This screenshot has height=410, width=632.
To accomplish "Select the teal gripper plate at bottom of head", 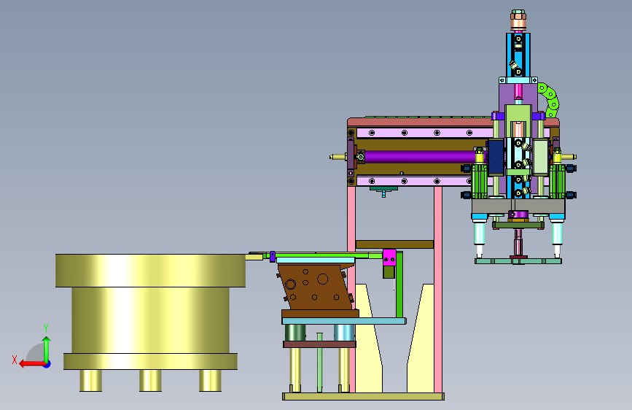I will pos(518,261).
